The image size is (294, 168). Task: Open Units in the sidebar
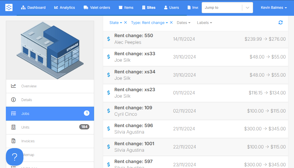(50, 127)
